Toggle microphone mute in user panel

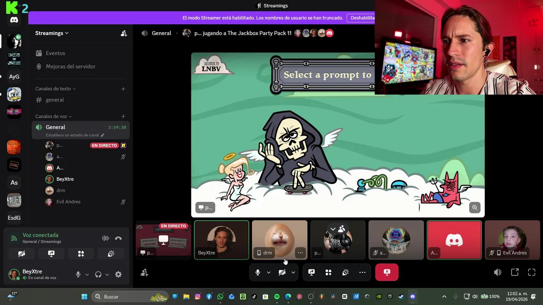click(x=78, y=274)
